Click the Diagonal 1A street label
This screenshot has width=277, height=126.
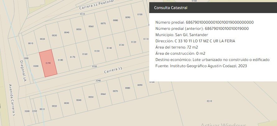pyautogui.click(x=23, y=71)
